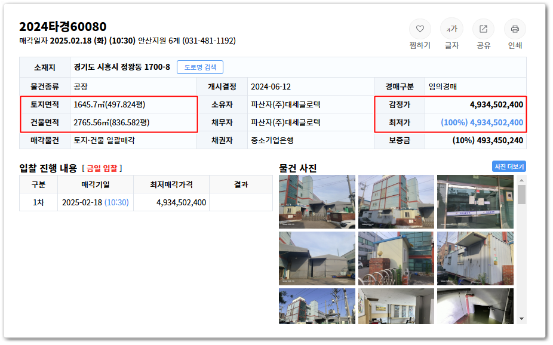The image size is (553, 345).
Task: Click the 도로명 검색 button
Action: coord(200,67)
